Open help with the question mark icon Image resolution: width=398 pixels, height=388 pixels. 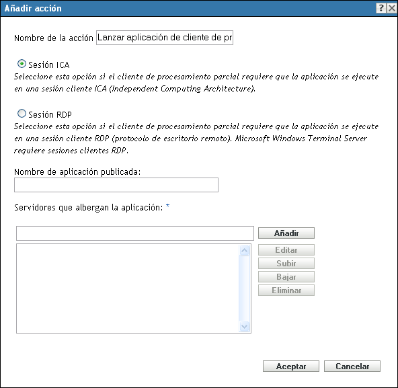[381, 8]
